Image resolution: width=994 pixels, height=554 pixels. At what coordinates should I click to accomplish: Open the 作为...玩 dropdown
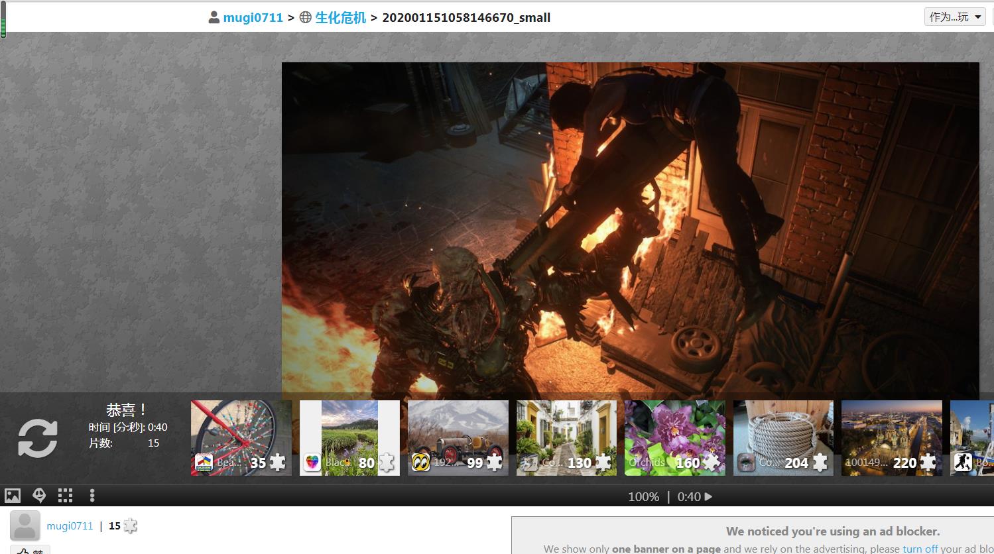[955, 17]
